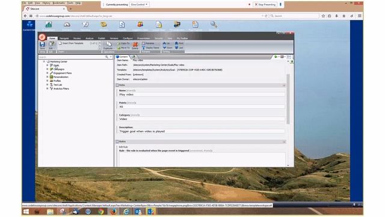Screen dimensions: 385x217
Task: Collapse the Data section header arrow
Action: click(x=284, y=86)
